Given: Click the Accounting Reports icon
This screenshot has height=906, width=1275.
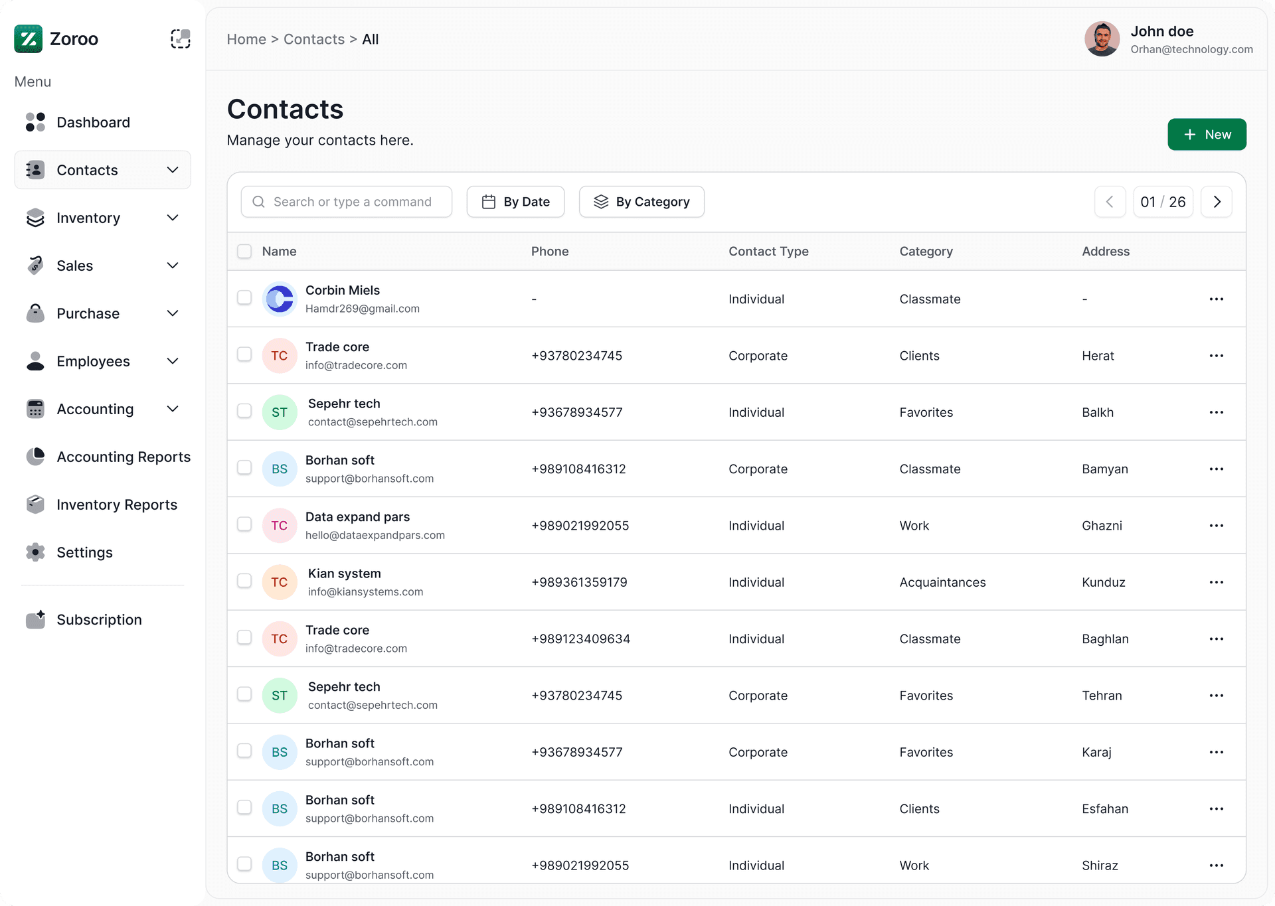Looking at the screenshot, I should [35, 457].
